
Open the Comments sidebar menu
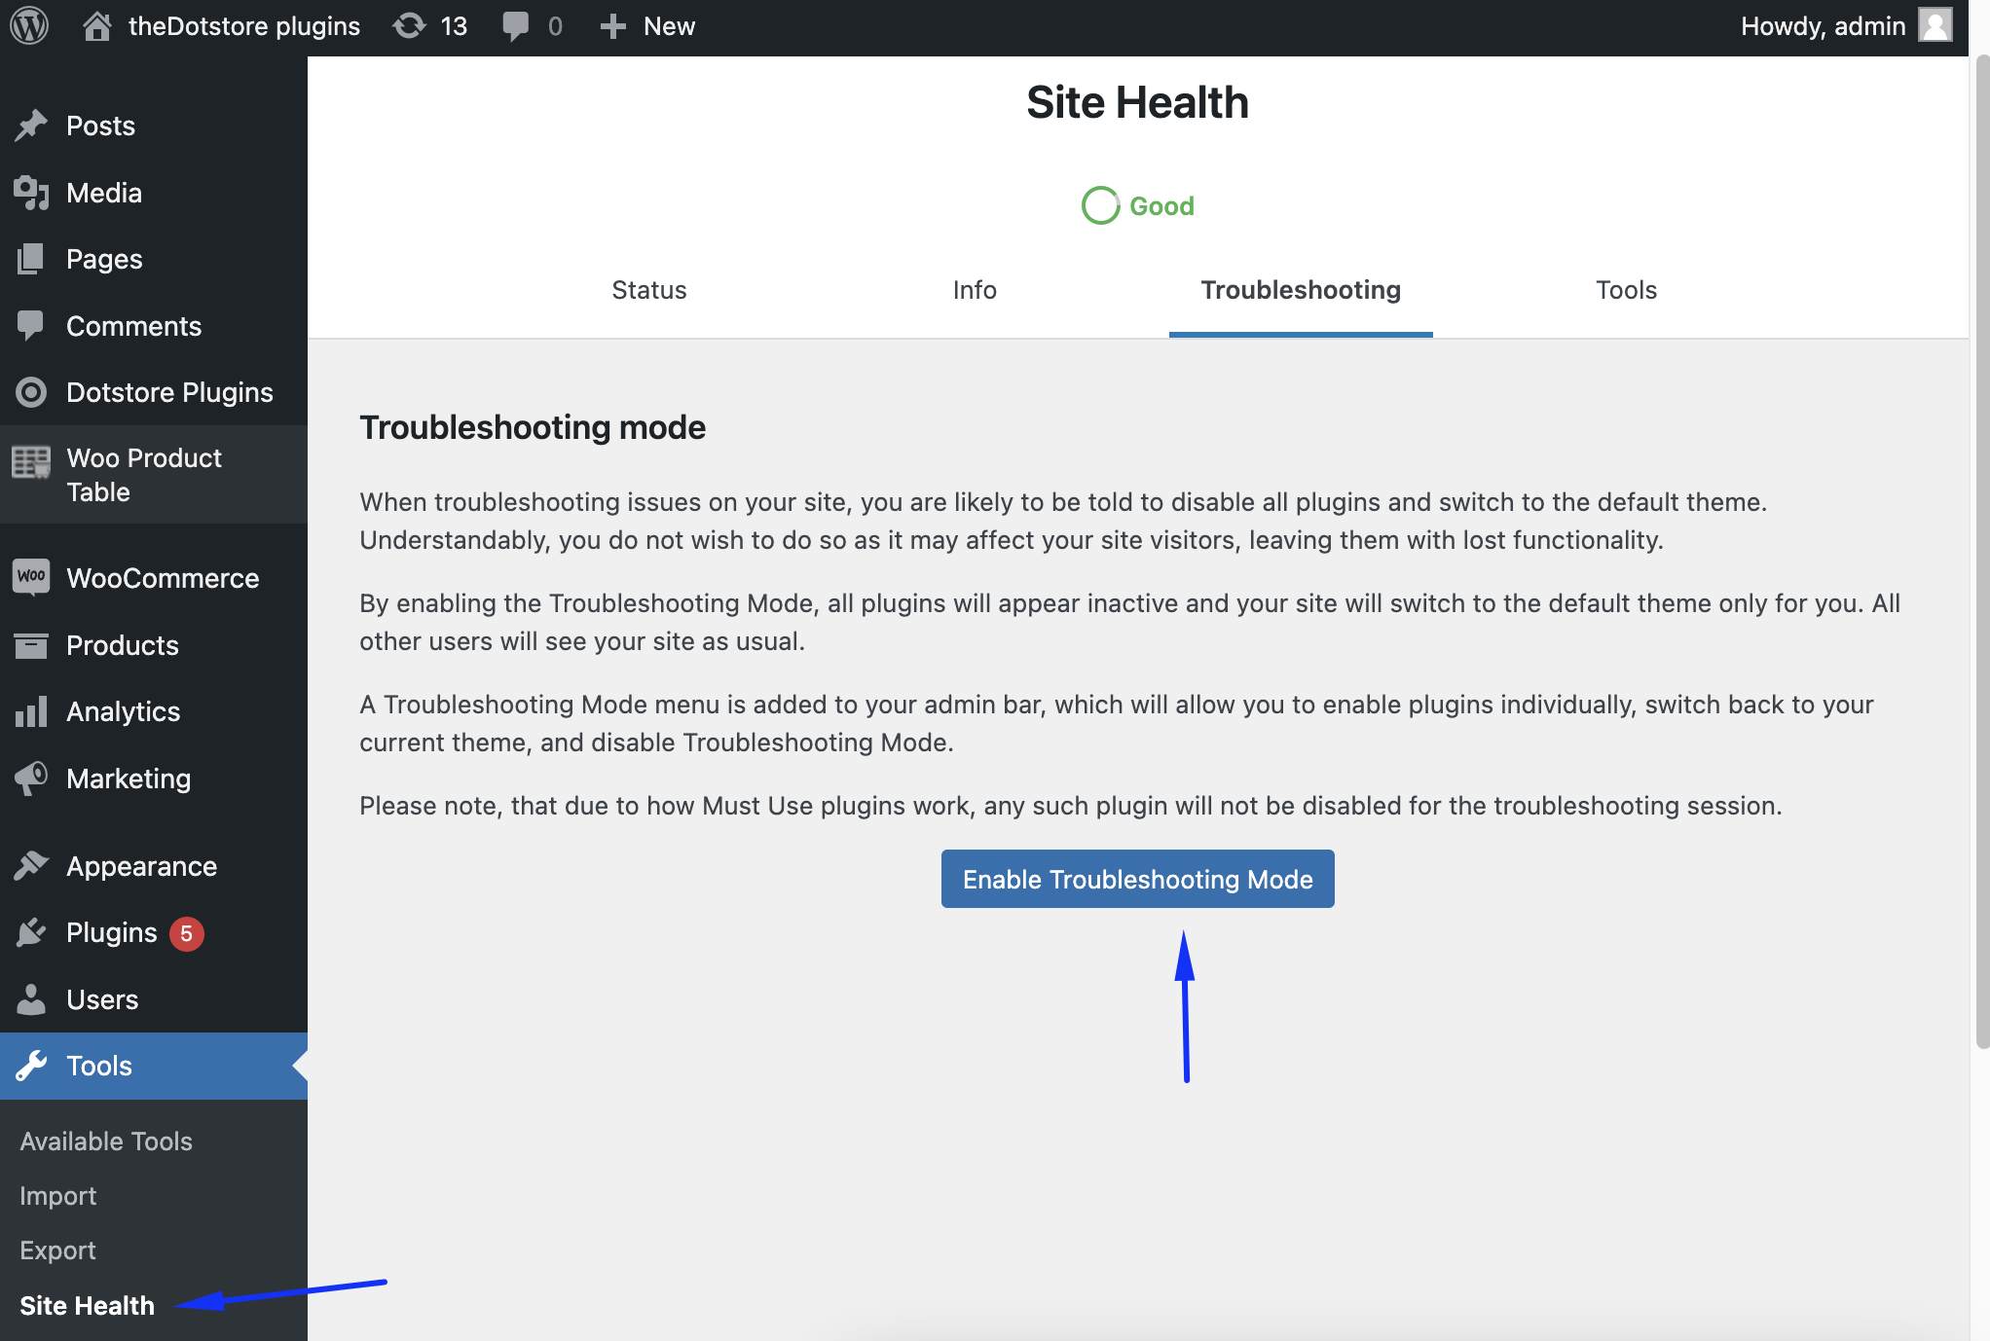[x=154, y=326]
